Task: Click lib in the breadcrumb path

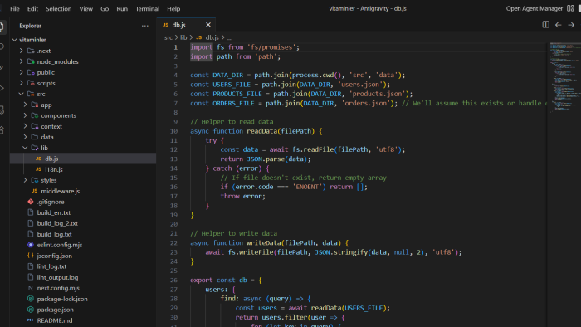Action: click(183, 37)
